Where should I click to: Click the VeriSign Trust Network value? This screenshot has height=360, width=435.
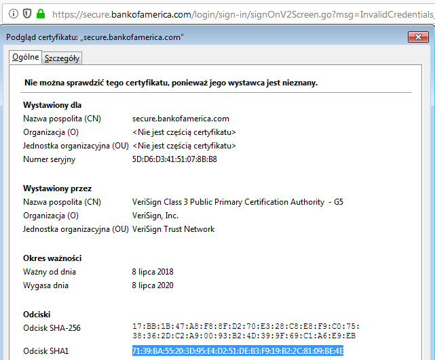pyautogui.click(x=174, y=229)
